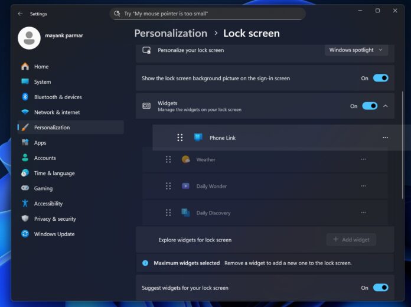
Task: Maximize the Settings window
Action: [377, 11]
